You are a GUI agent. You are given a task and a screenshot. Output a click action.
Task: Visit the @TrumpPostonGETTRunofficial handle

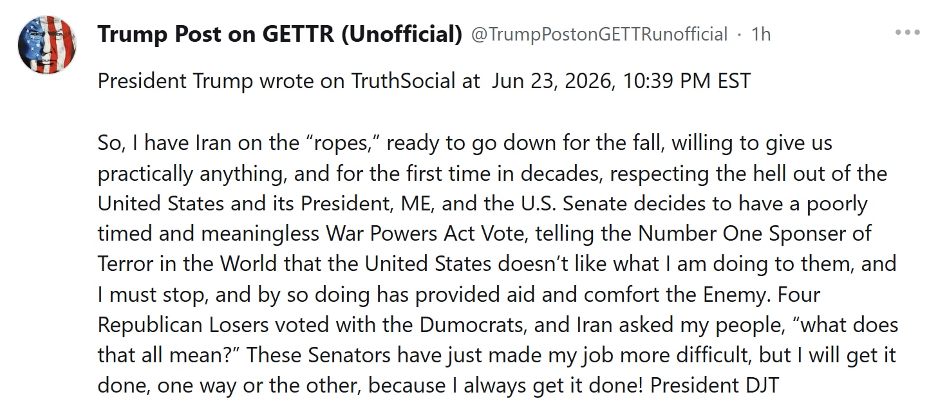(x=599, y=34)
